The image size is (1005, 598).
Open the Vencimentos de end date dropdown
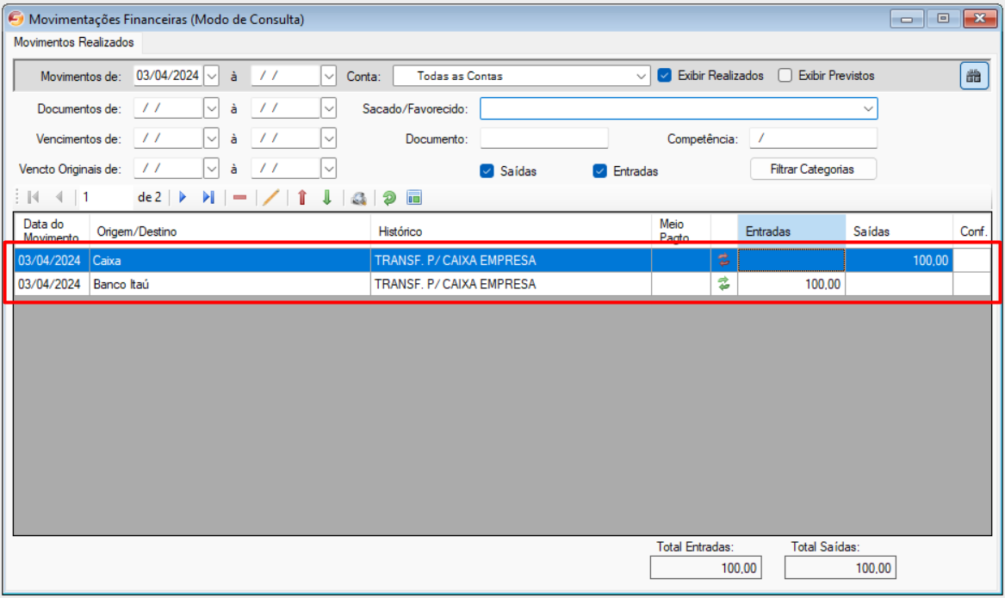pos(329,139)
